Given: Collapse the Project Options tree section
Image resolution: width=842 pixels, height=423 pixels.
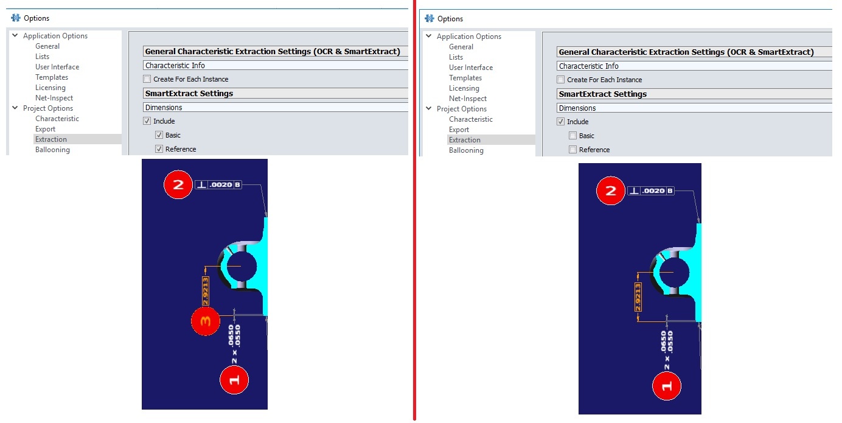Looking at the screenshot, I should pos(14,108).
